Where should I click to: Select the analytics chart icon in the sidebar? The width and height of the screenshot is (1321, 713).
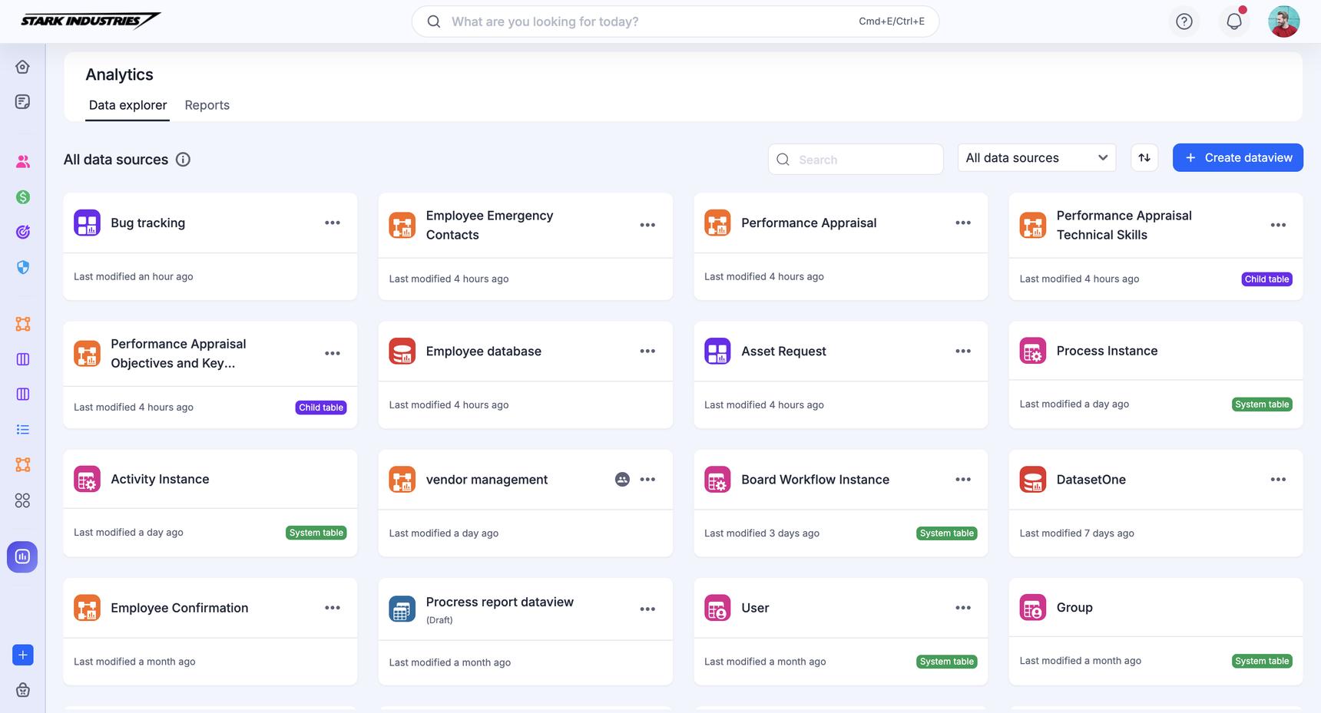tap(22, 556)
